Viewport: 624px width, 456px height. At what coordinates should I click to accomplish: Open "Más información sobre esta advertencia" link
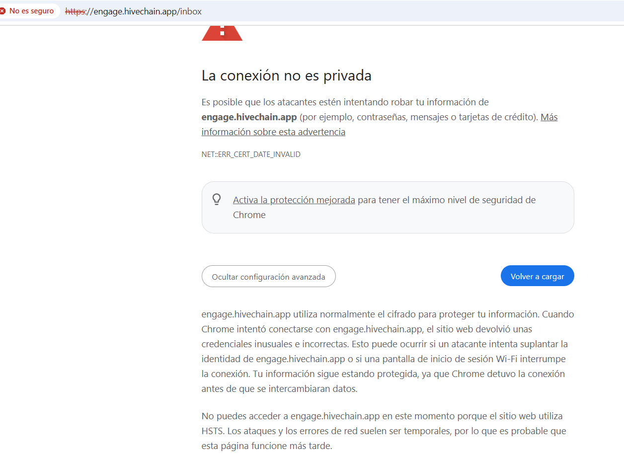tap(380, 125)
